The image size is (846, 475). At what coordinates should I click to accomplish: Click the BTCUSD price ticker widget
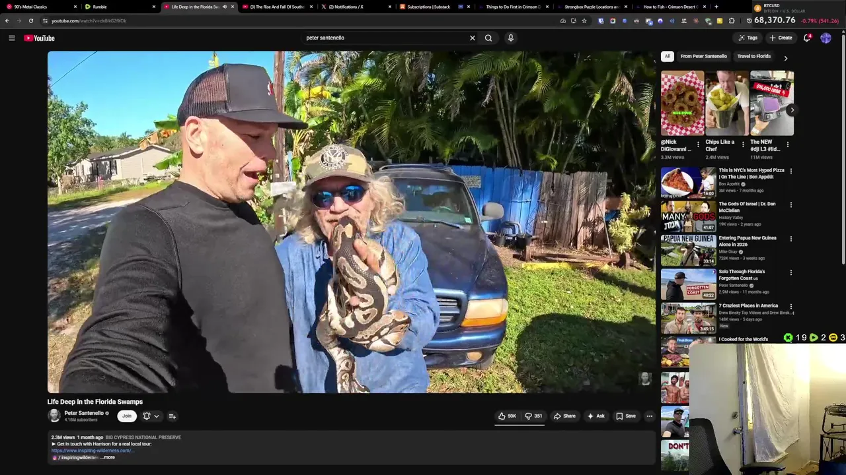click(798, 15)
